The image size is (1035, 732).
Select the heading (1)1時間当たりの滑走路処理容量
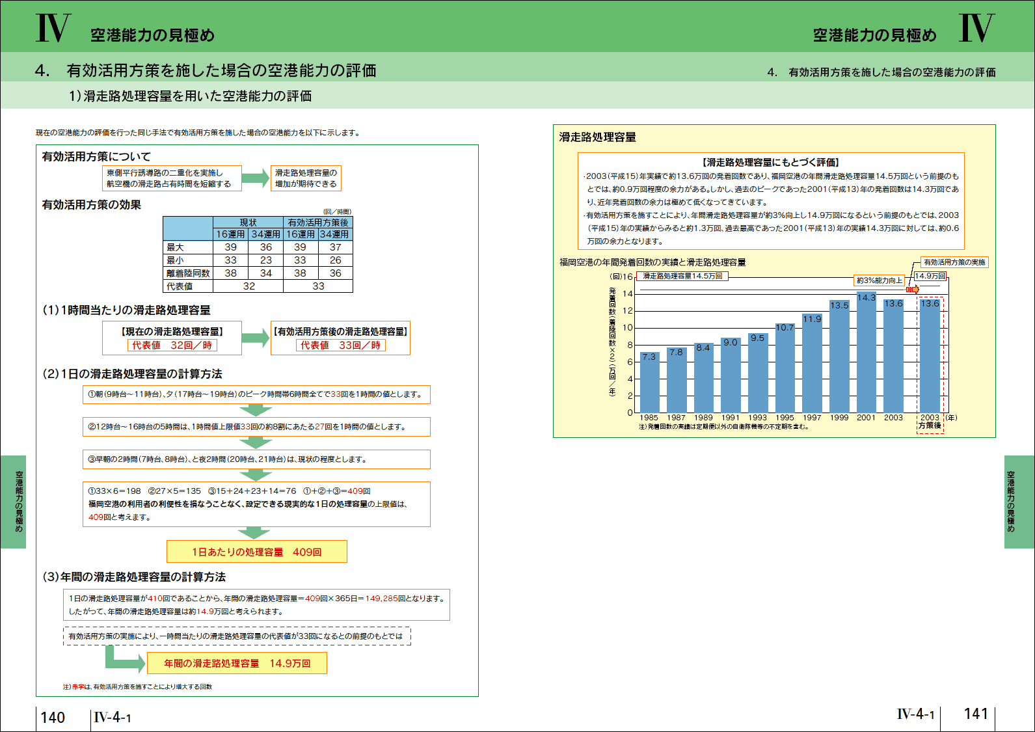point(126,310)
